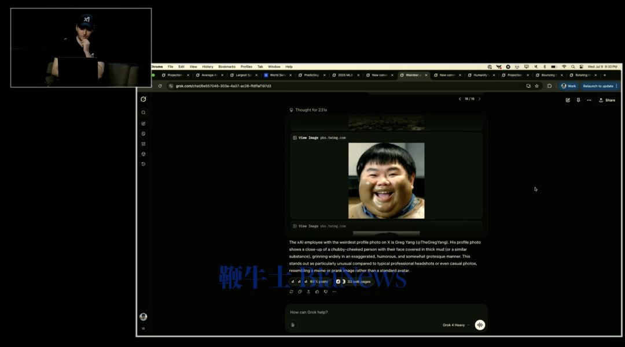Like the response with thumbs up

[317, 292]
